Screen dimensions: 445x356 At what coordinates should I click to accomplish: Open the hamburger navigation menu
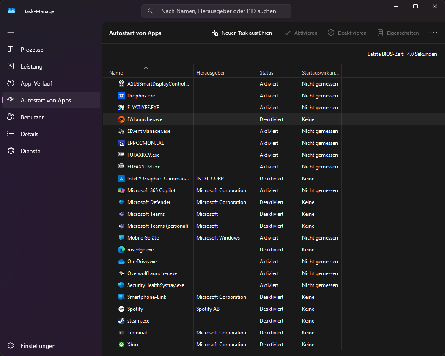pos(11,32)
